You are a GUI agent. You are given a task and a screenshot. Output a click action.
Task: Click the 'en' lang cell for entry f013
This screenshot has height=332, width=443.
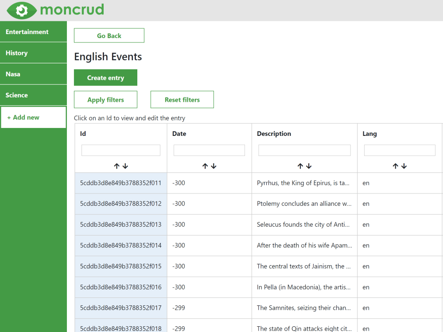pyautogui.click(x=366, y=225)
